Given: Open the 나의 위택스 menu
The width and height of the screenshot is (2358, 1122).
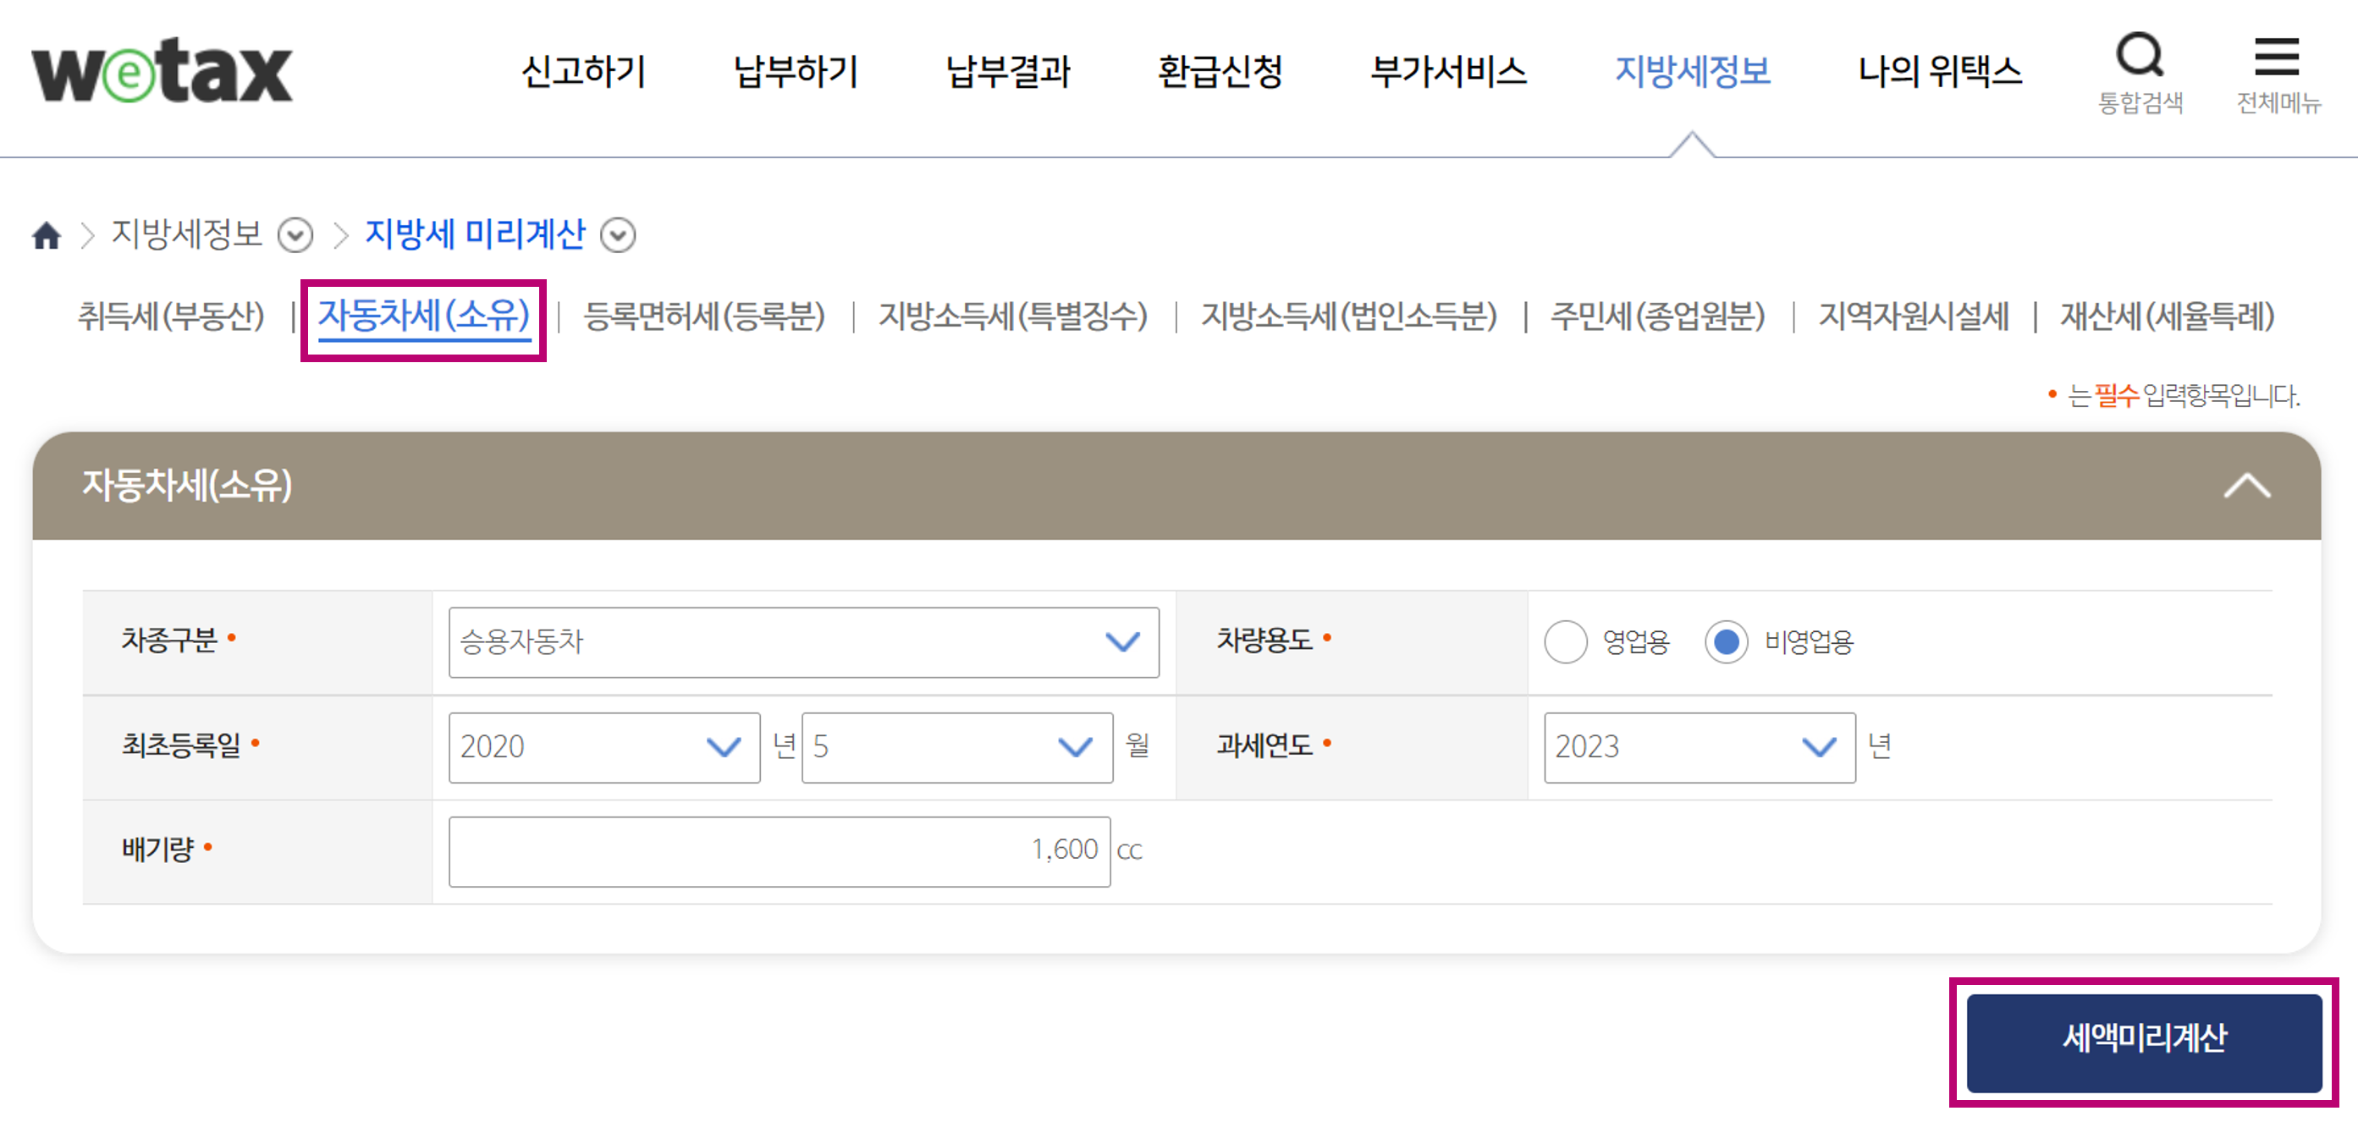Looking at the screenshot, I should (x=1939, y=71).
